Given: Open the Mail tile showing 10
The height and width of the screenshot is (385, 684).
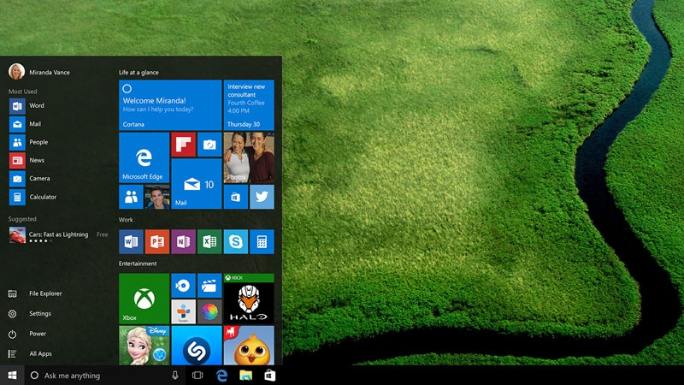Looking at the screenshot, I should point(197,184).
